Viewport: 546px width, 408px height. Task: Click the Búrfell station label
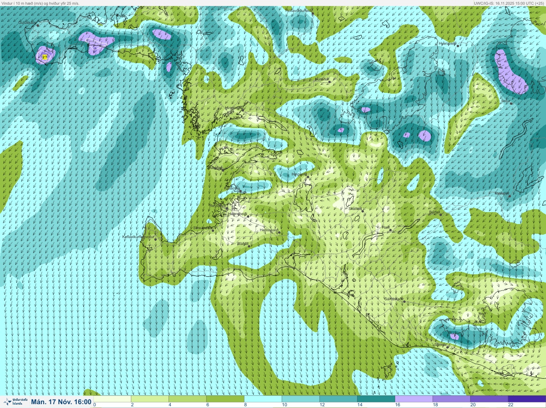(434, 212)
